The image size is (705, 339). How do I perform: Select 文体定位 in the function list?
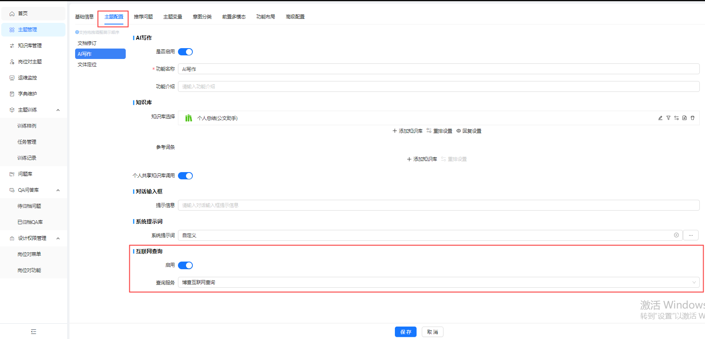pyautogui.click(x=87, y=65)
